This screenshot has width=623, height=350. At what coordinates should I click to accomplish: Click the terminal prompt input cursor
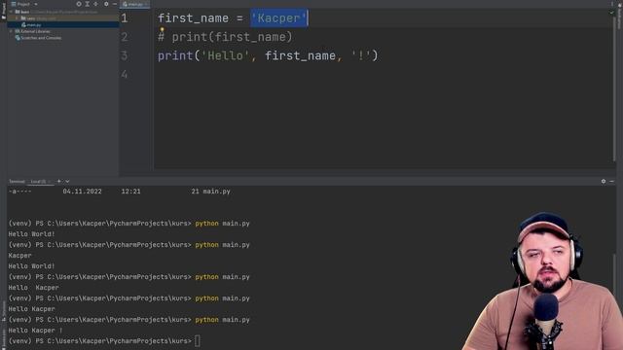pyautogui.click(x=198, y=341)
